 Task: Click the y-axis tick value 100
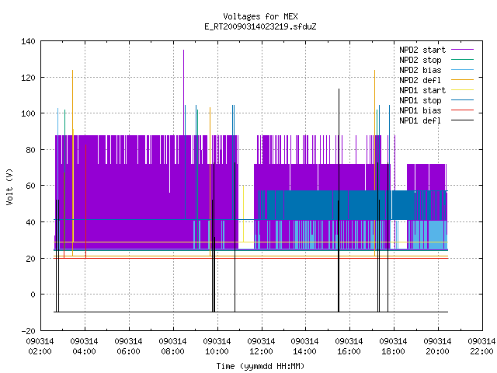point(28,113)
